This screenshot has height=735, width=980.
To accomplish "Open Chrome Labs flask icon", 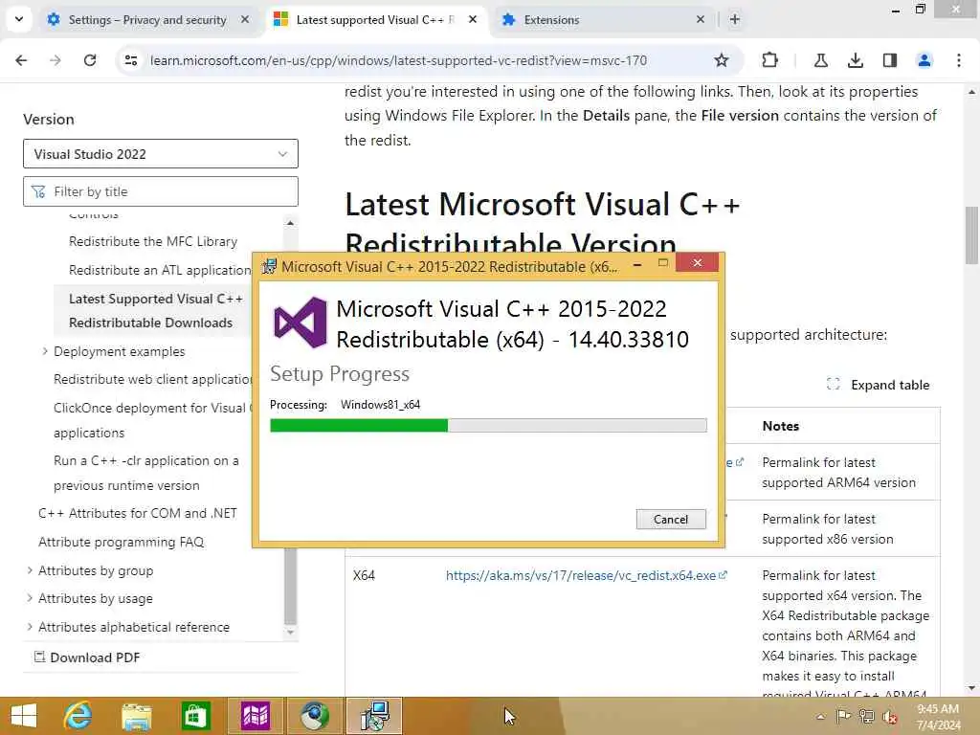I will click(820, 60).
